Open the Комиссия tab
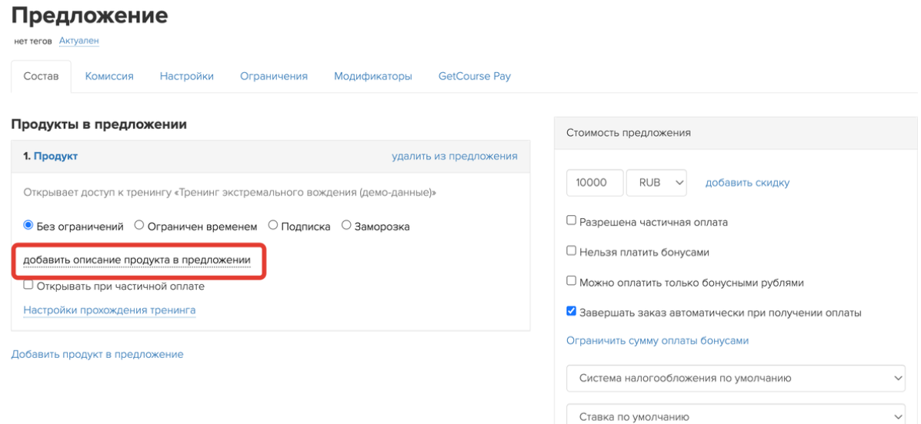This screenshot has width=921, height=424. (x=109, y=76)
